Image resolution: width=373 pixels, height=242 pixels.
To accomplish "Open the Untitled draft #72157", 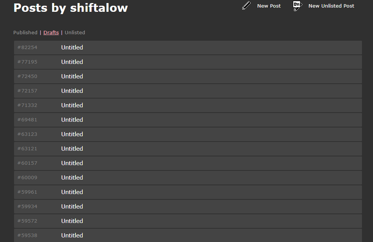I will 72,91.
